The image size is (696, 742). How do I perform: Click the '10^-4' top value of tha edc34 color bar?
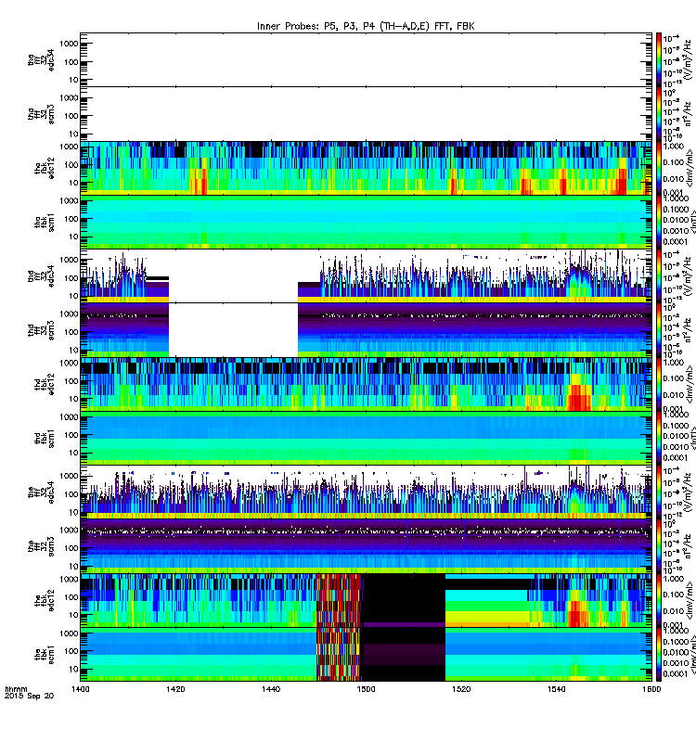point(671,38)
